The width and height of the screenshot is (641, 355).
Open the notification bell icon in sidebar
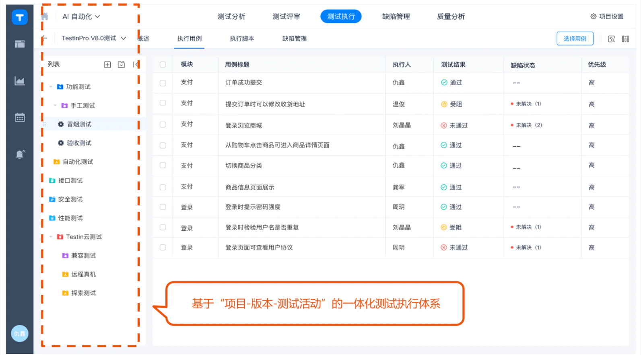20,154
